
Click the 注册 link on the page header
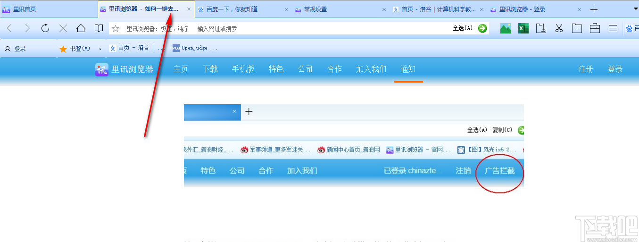click(x=586, y=69)
